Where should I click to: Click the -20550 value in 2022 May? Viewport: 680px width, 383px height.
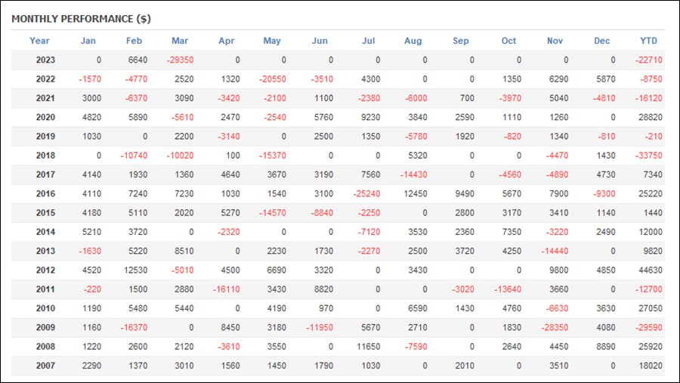tap(272, 79)
